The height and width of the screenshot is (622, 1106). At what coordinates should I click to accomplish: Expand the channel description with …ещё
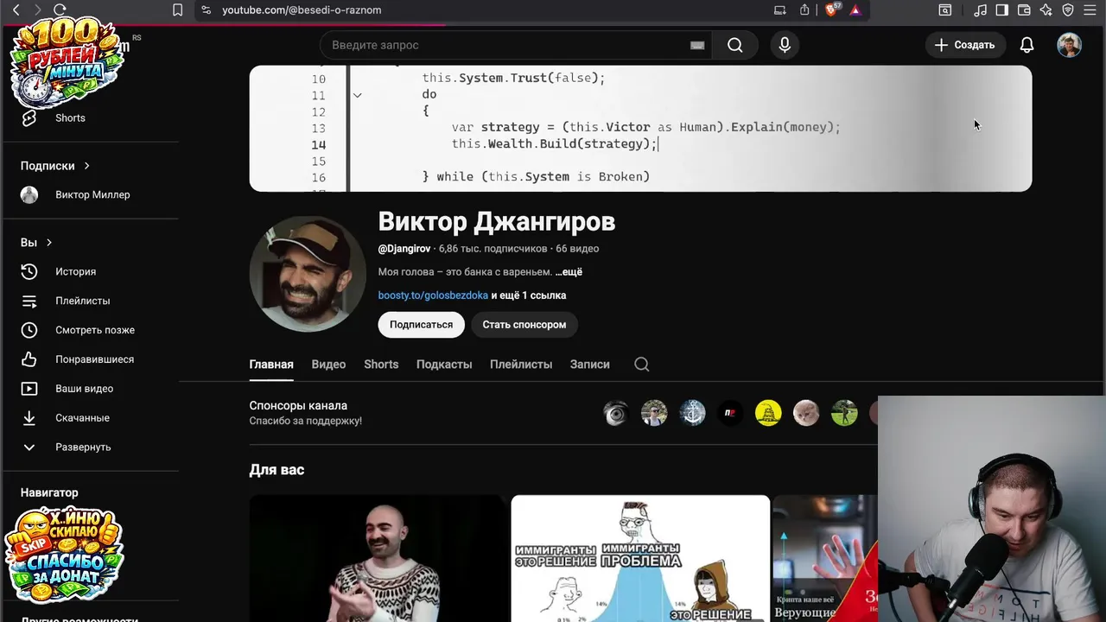point(569,272)
